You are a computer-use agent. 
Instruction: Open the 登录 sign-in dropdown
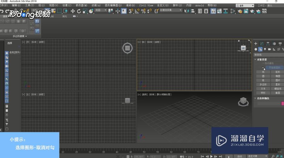245,6
